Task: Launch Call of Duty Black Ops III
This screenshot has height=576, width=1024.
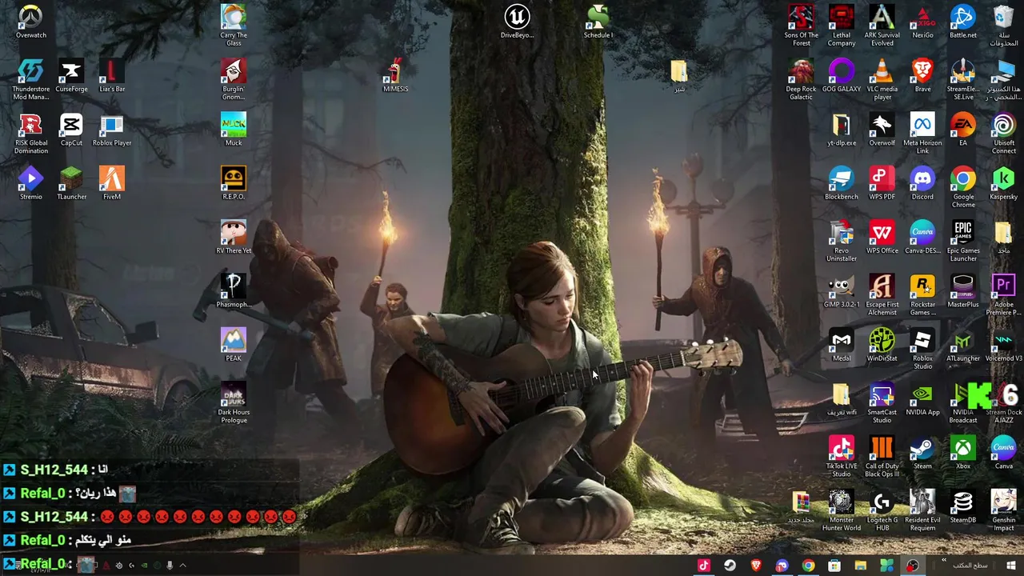Action: 882,456
